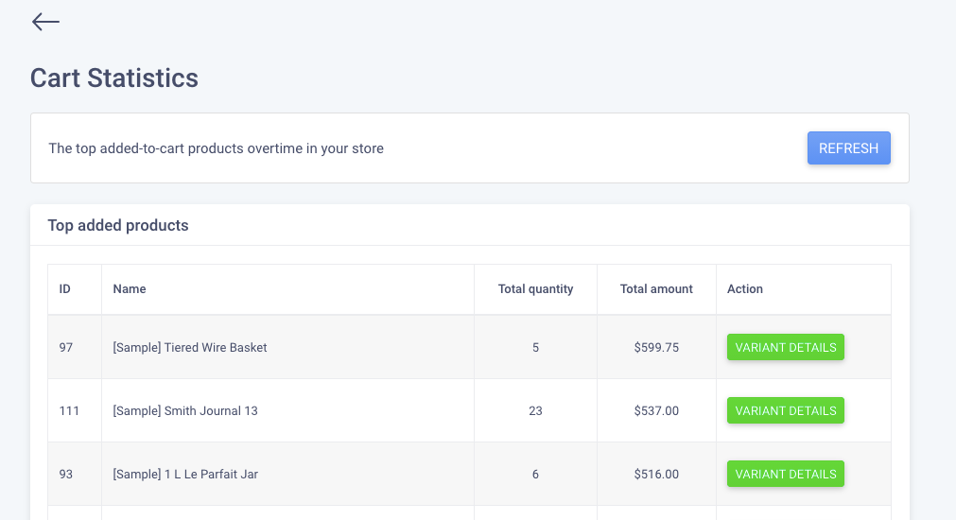Open Variant Details for Smith Journal 13
956x520 pixels.
click(785, 410)
